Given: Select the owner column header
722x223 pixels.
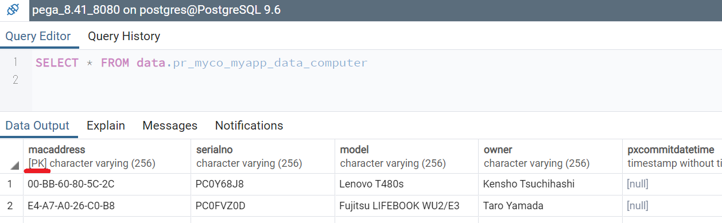Looking at the screenshot, I should [550, 157].
